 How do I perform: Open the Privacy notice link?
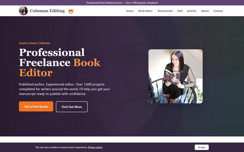click(95, 147)
